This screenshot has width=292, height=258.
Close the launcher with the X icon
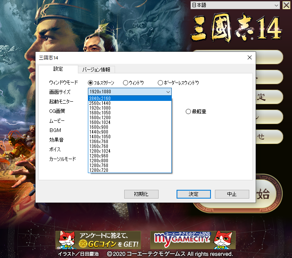pyautogui.click(x=286, y=5)
